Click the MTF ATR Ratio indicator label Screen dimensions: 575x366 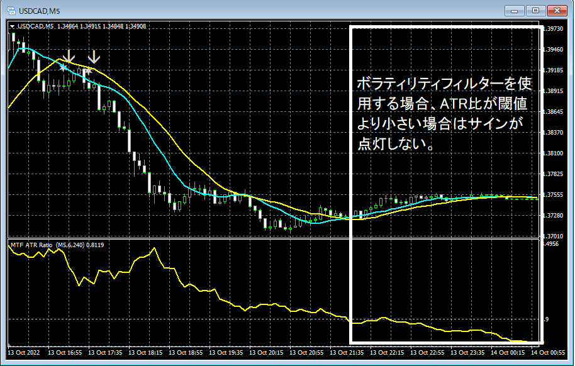pos(57,245)
